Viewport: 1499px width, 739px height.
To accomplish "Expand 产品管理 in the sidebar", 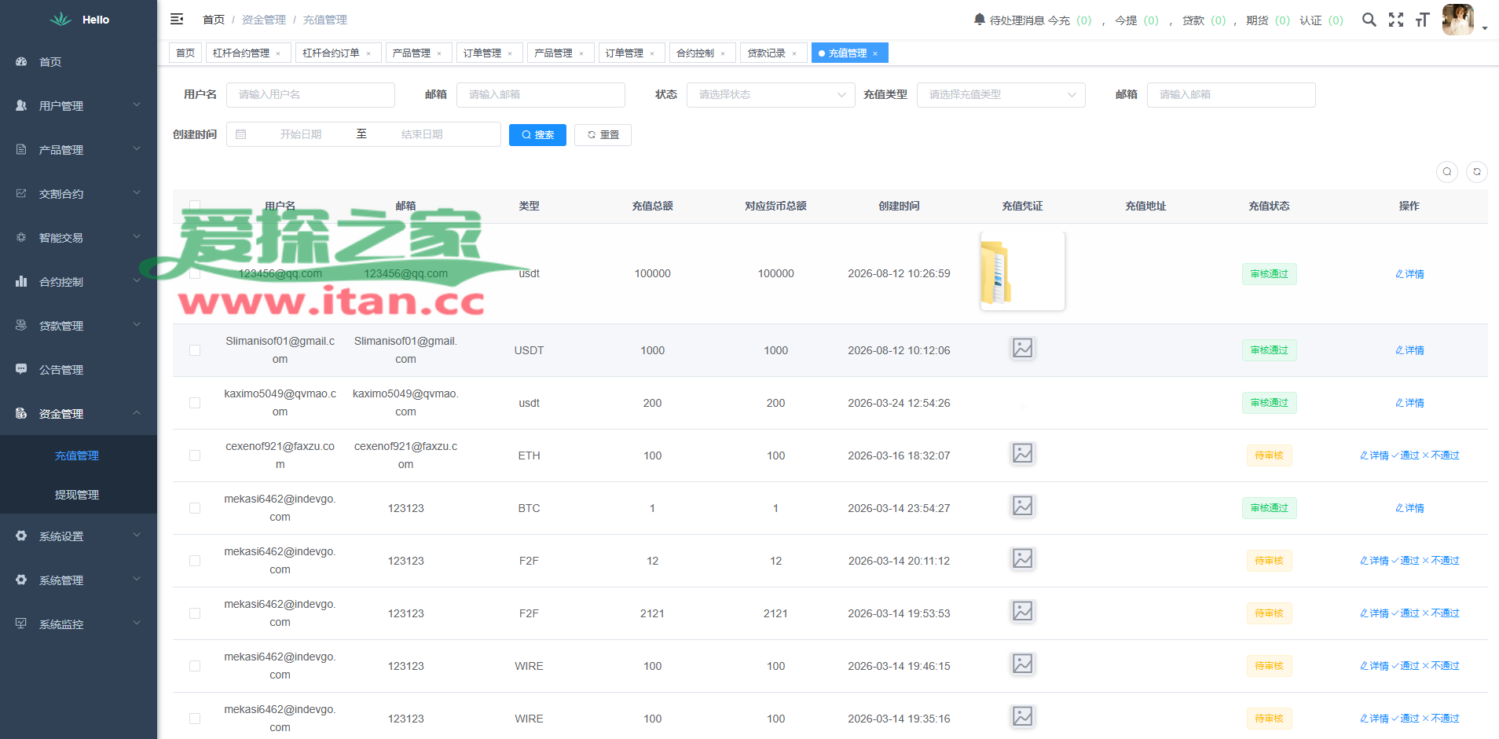I will pos(79,149).
